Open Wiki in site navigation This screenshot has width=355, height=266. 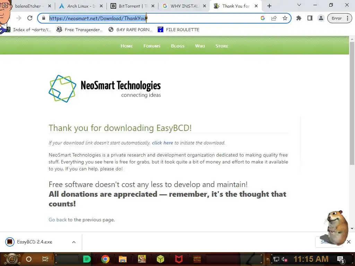tap(200, 46)
